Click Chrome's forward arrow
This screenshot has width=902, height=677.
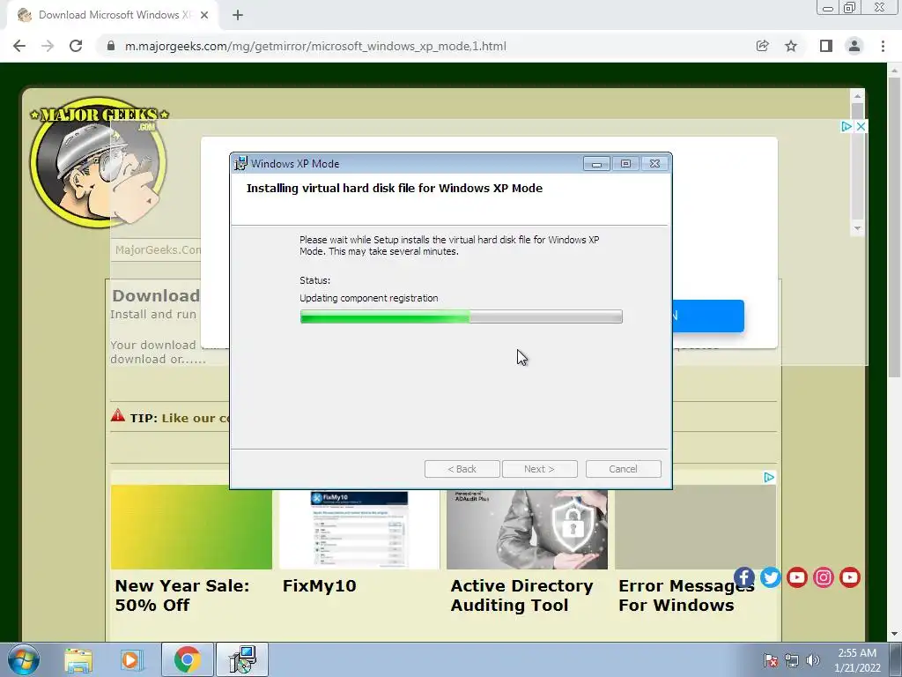tap(48, 46)
